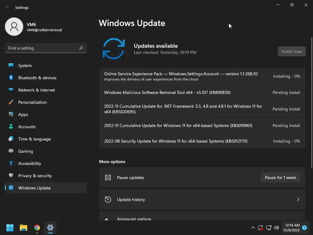
Task: Focus the Find a setting search box
Action: tap(46, 48)
